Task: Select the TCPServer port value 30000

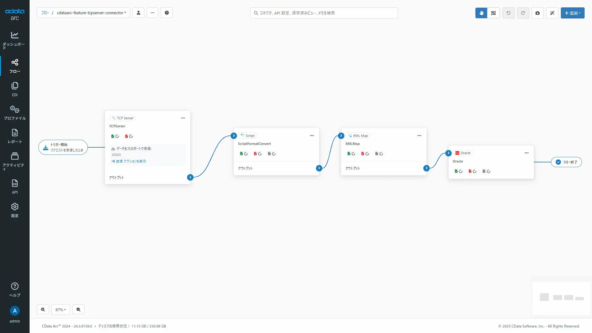Action: [x=116, y=155]
